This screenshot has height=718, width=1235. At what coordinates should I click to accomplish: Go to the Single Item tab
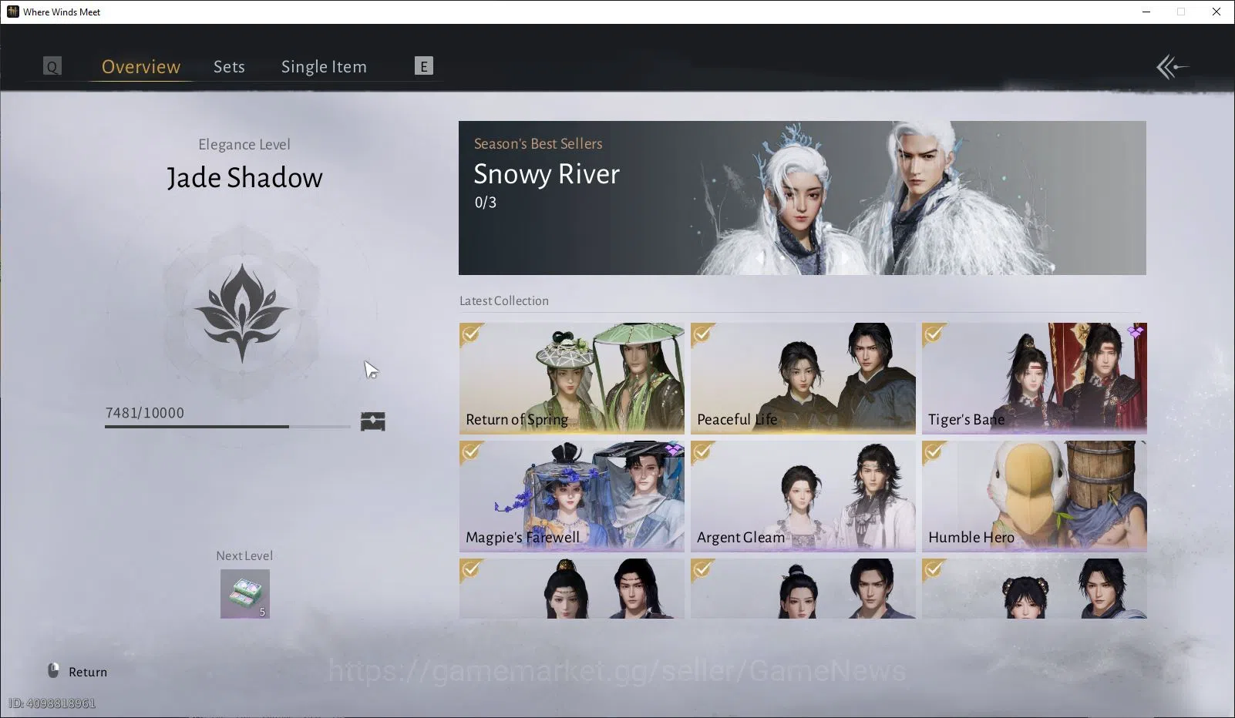(324, 67)
